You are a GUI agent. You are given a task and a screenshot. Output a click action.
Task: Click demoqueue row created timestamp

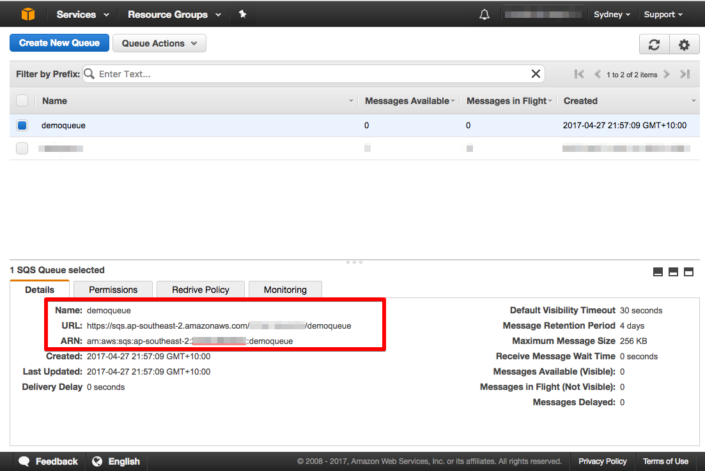click(x=624, y=125)
